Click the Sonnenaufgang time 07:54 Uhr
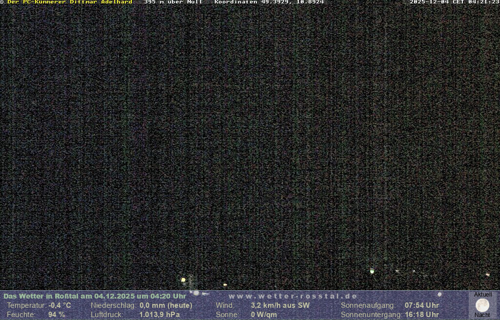The height and width of the screenshot is (320, 500). click(422, 305)
